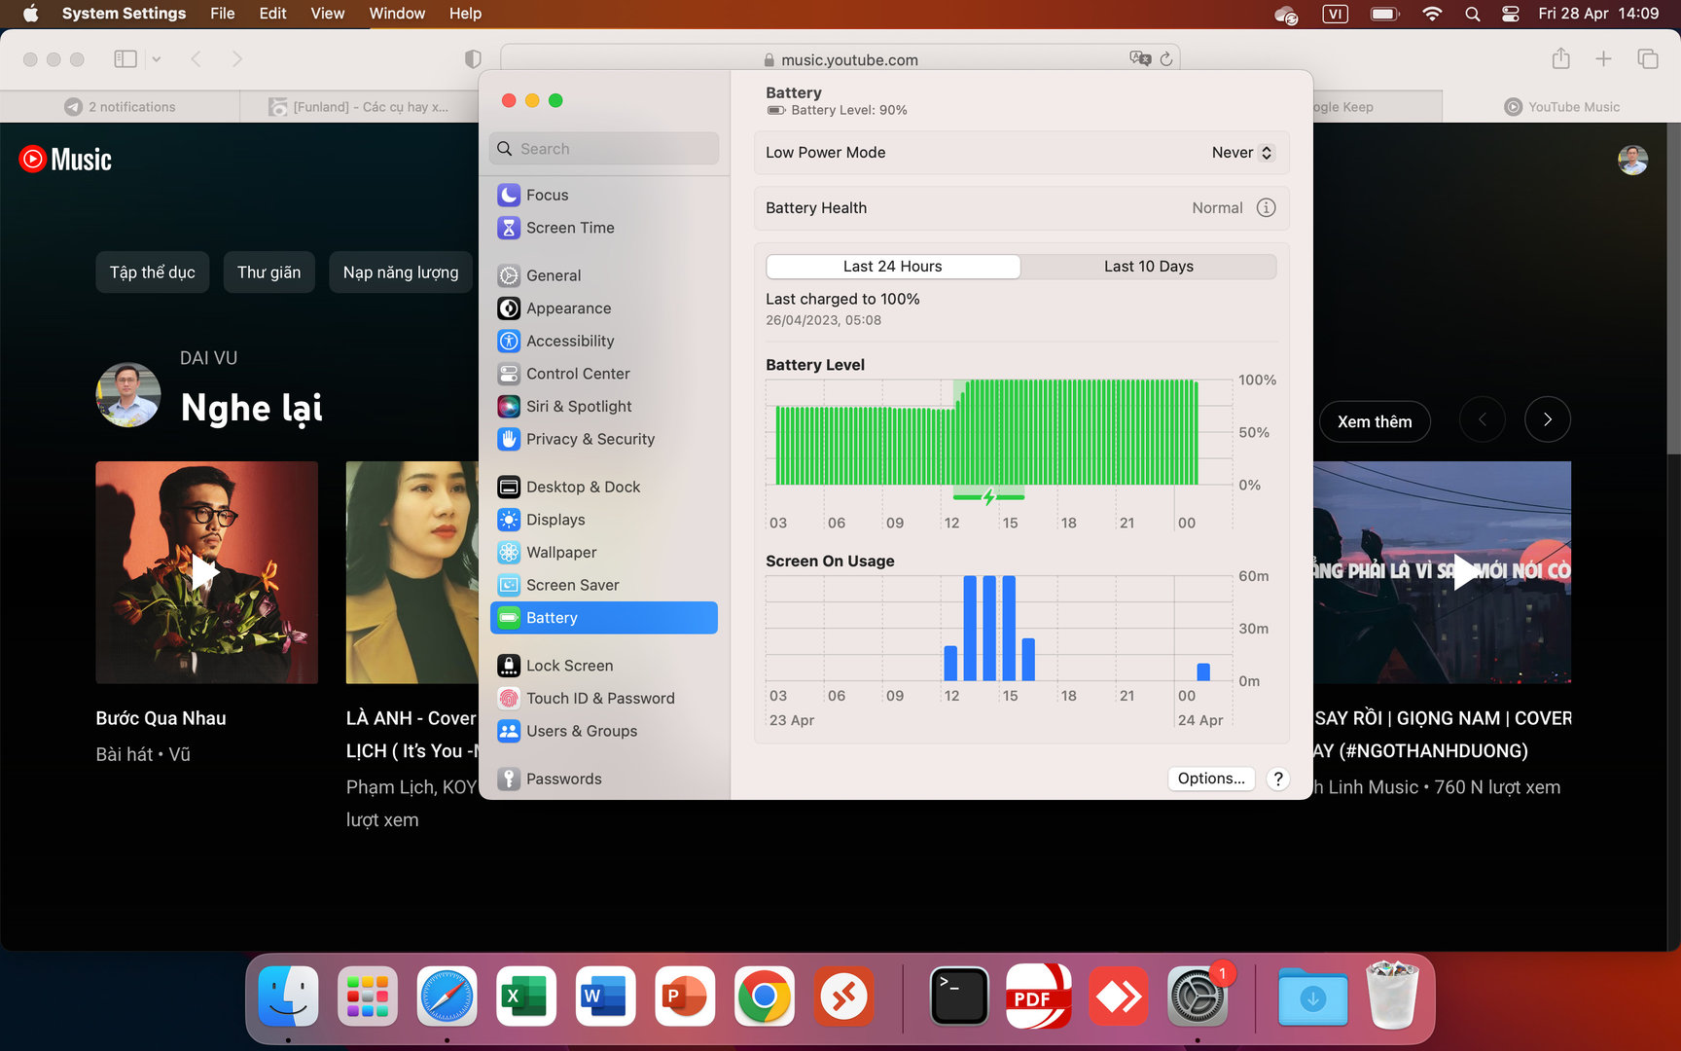
Task: Select the Last 24 Hours segment
Action: 892,267
